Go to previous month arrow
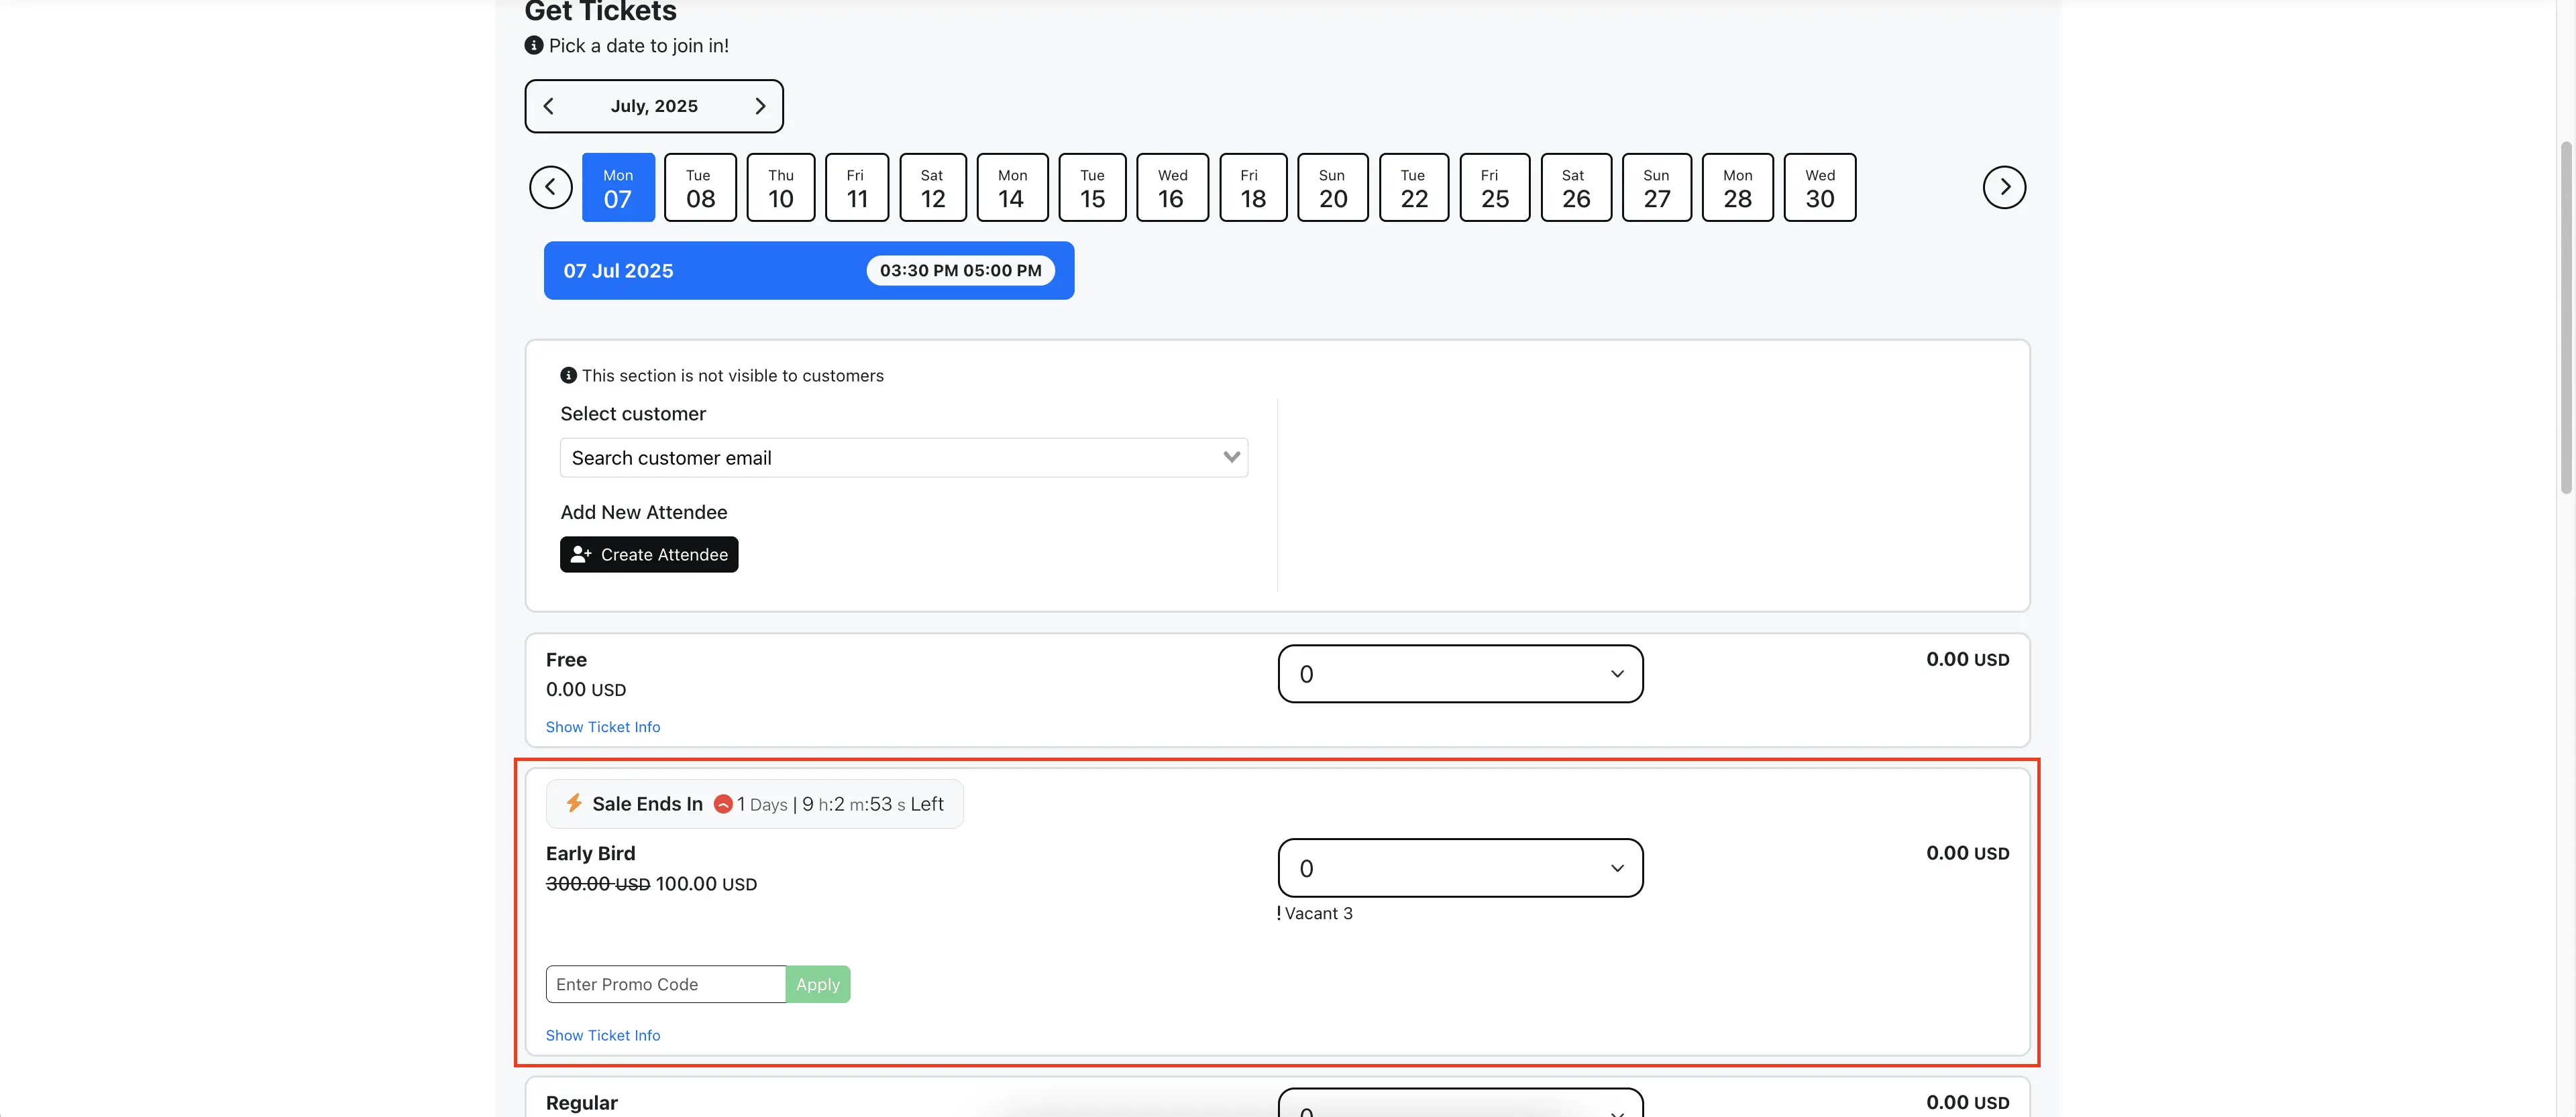Screen dimensions: 2576x1117 tap(548, 106)
